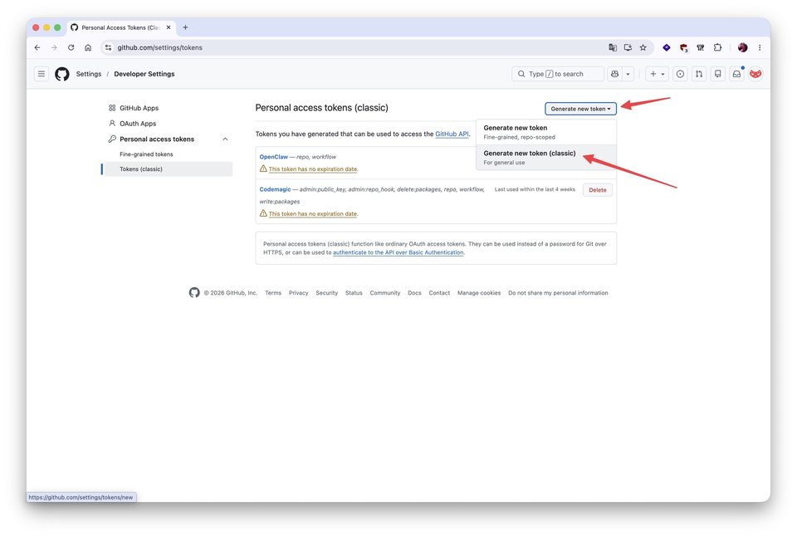Image resolution: width=797 pixels, height=537 pixels.
Task: Open the GitHub API link
Action: click(452, 134)
